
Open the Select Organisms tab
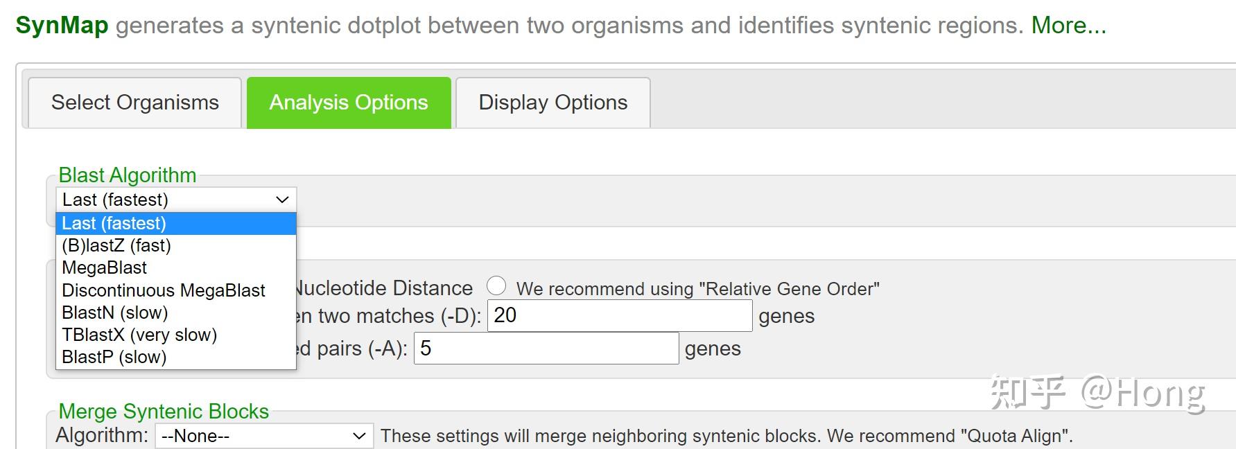pyautogui.click(x=134, y=103)
